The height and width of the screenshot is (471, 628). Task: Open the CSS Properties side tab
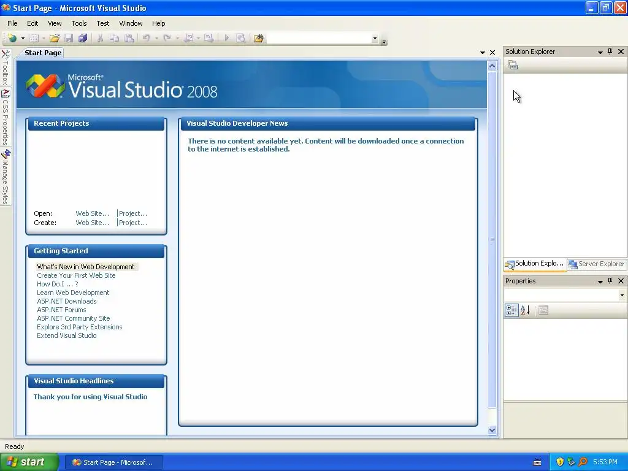pyautogui.click(x=6, y=117)
